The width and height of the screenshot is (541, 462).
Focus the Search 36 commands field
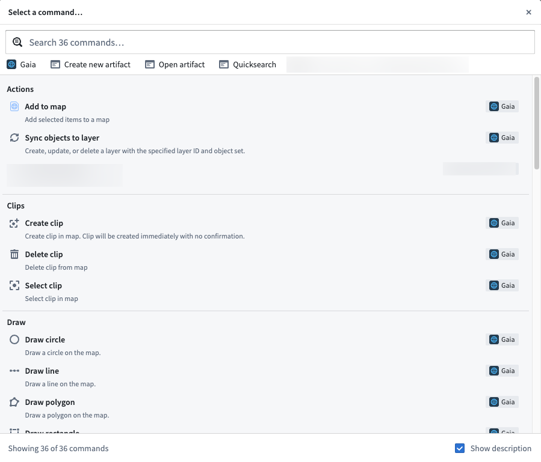[270, 42]
